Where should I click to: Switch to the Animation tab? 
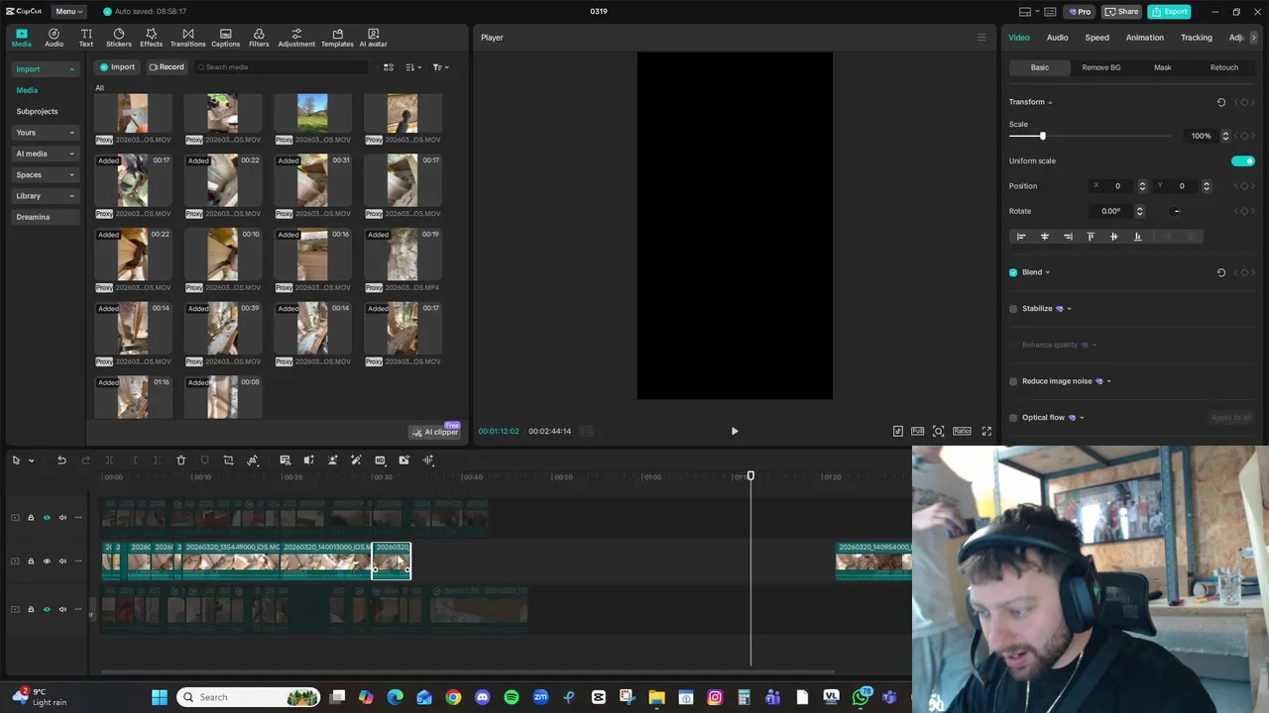[1144, 38]
